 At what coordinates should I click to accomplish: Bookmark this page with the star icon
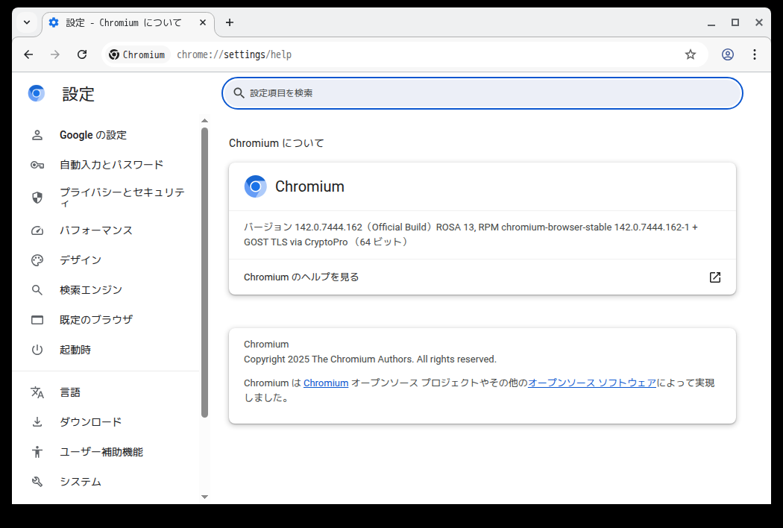(691, 54)
